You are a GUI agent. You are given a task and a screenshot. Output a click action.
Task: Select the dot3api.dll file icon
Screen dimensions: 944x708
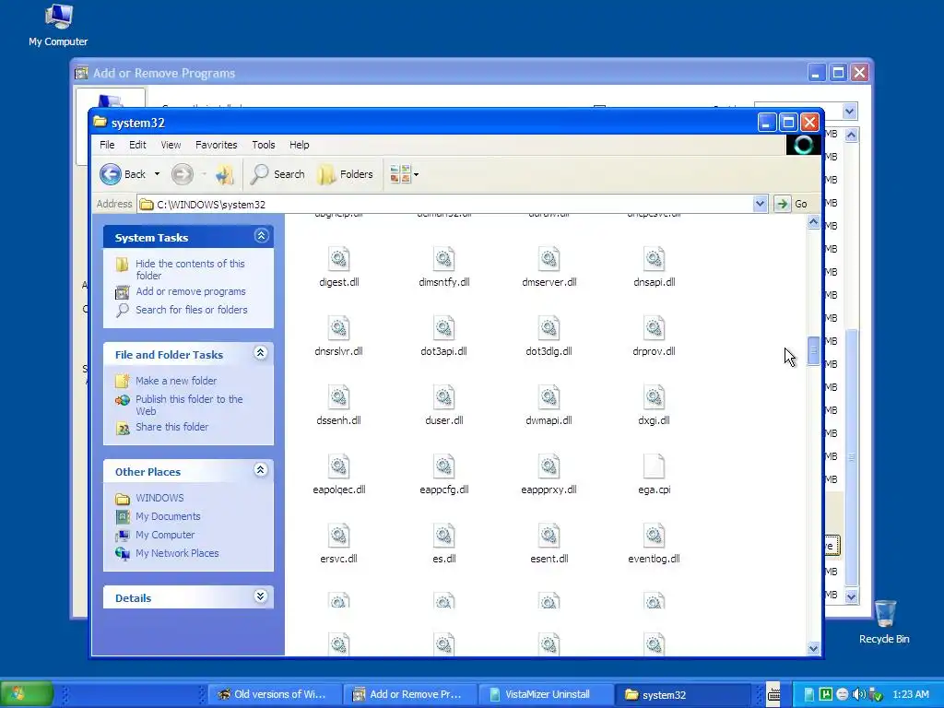click(x=443, y=329)
